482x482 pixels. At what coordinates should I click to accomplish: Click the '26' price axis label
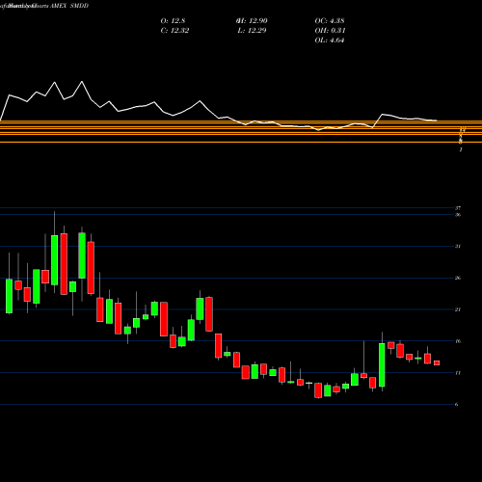(x=458, y=278)
